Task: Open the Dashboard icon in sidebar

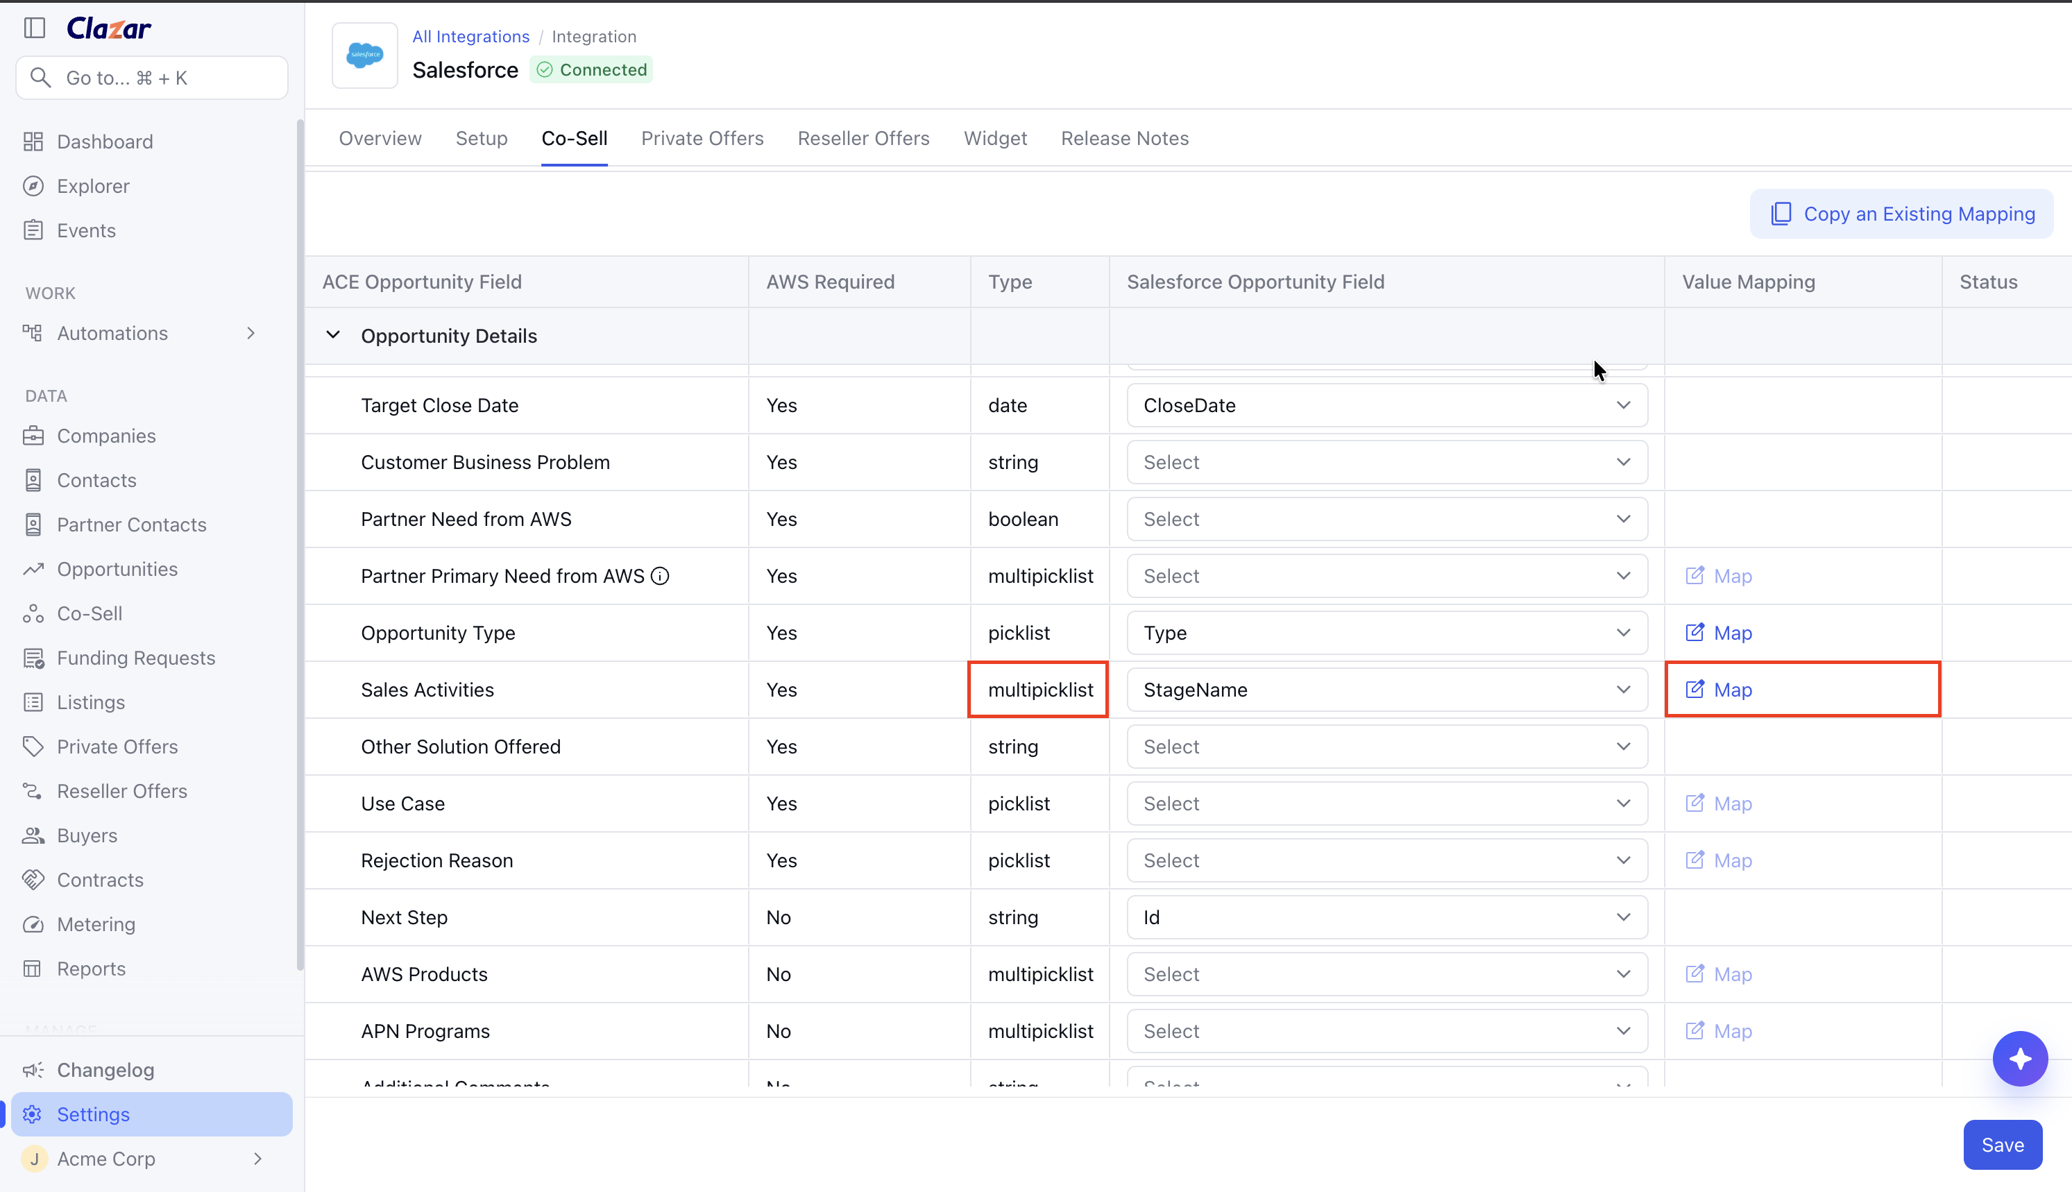Action: tap(33, 142)
